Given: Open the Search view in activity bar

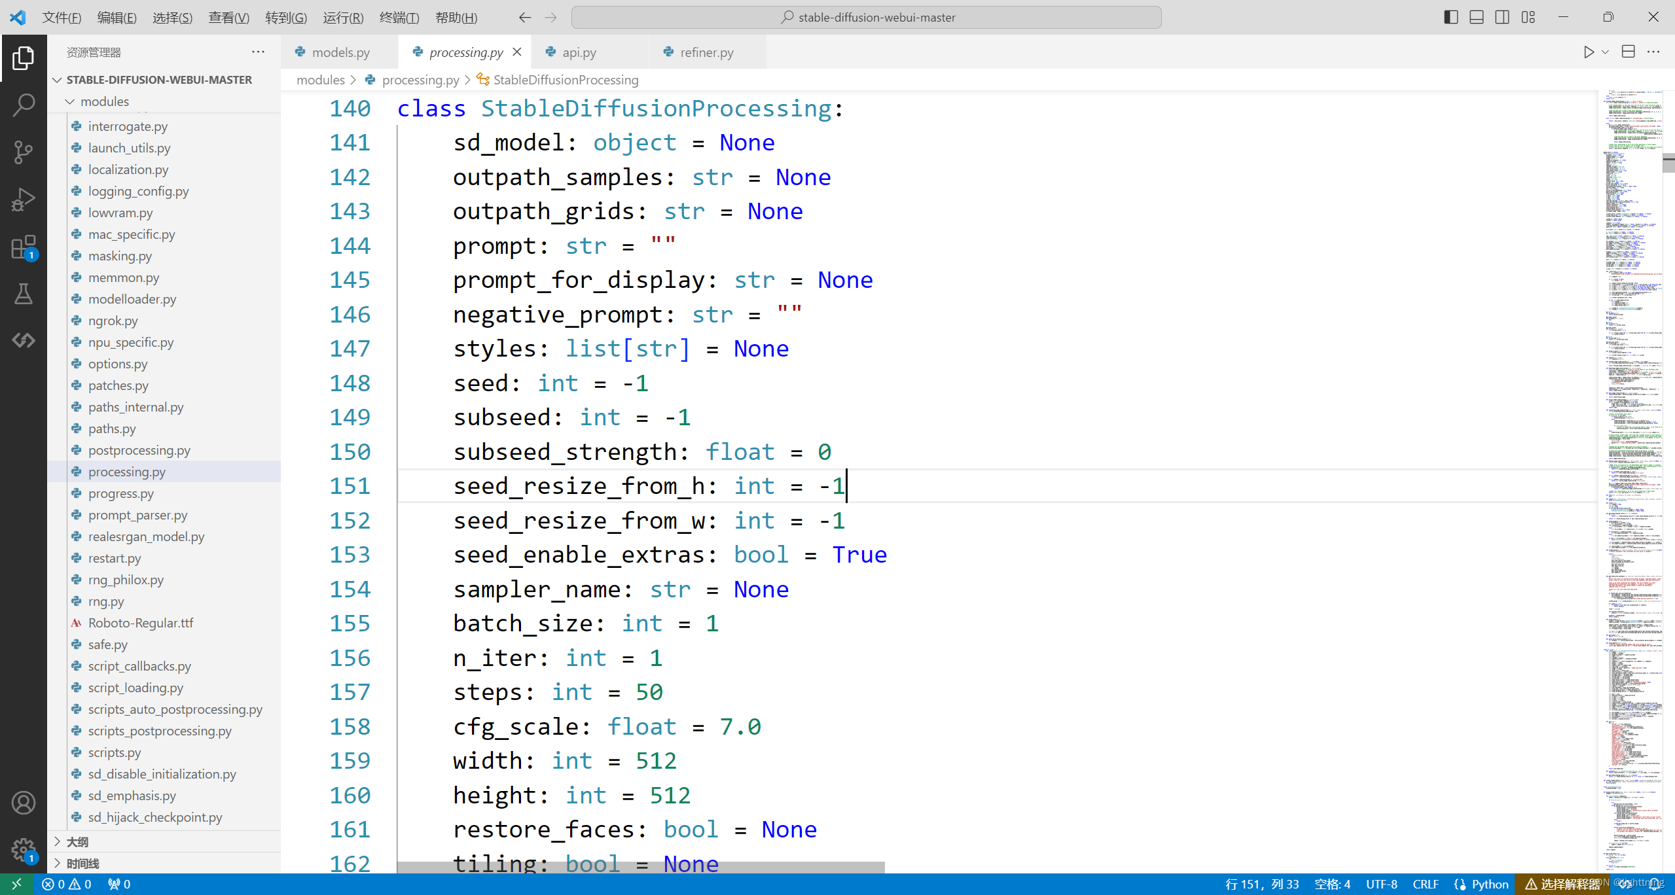Looking at the screenshot, I should 24,105.
